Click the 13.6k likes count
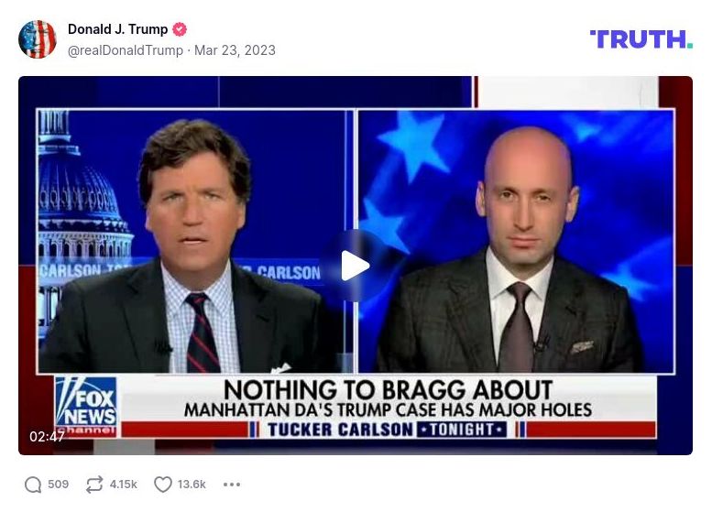This screenshot has height=512, width=712. click(x=192, y=485)
